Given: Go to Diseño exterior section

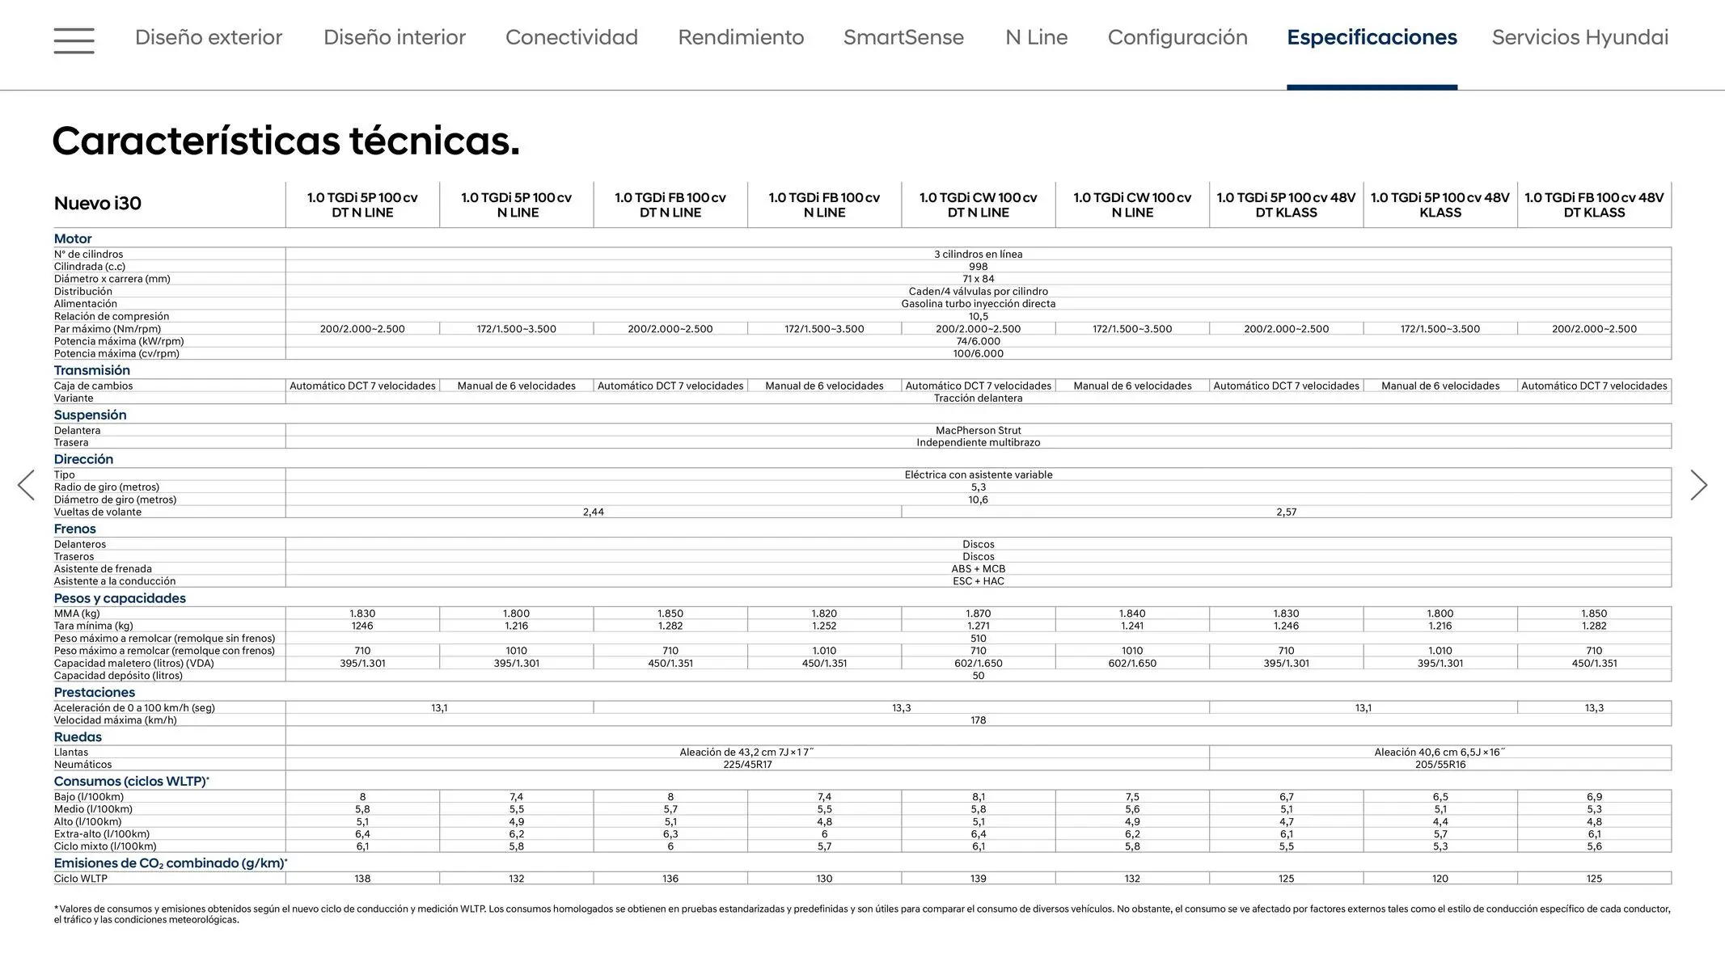Looking at the screenshot, I should tap(209, 37).
